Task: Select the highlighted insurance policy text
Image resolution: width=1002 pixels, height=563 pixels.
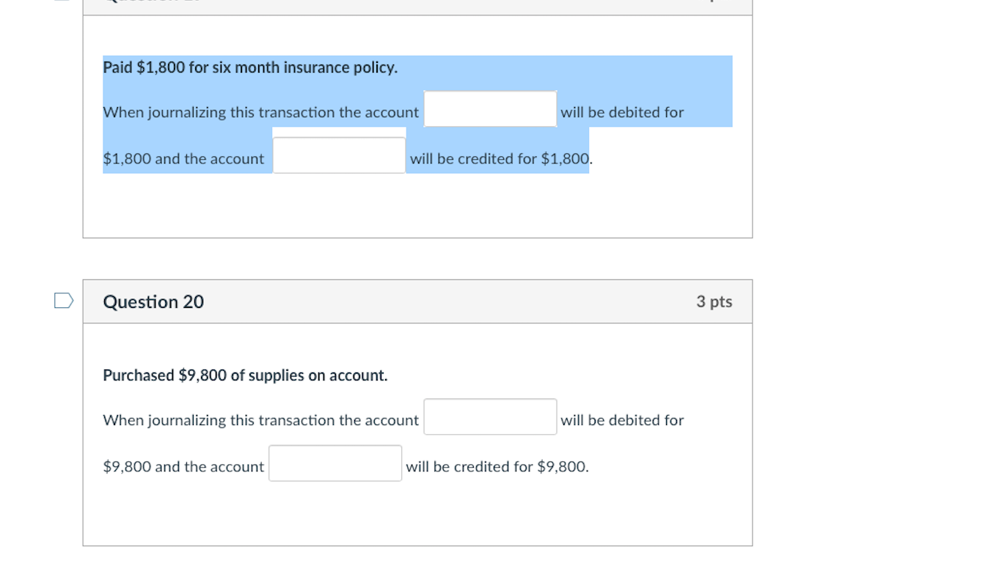Action: coord(249,67)
